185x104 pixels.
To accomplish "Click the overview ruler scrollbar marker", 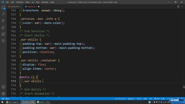I will click(184, 87).
